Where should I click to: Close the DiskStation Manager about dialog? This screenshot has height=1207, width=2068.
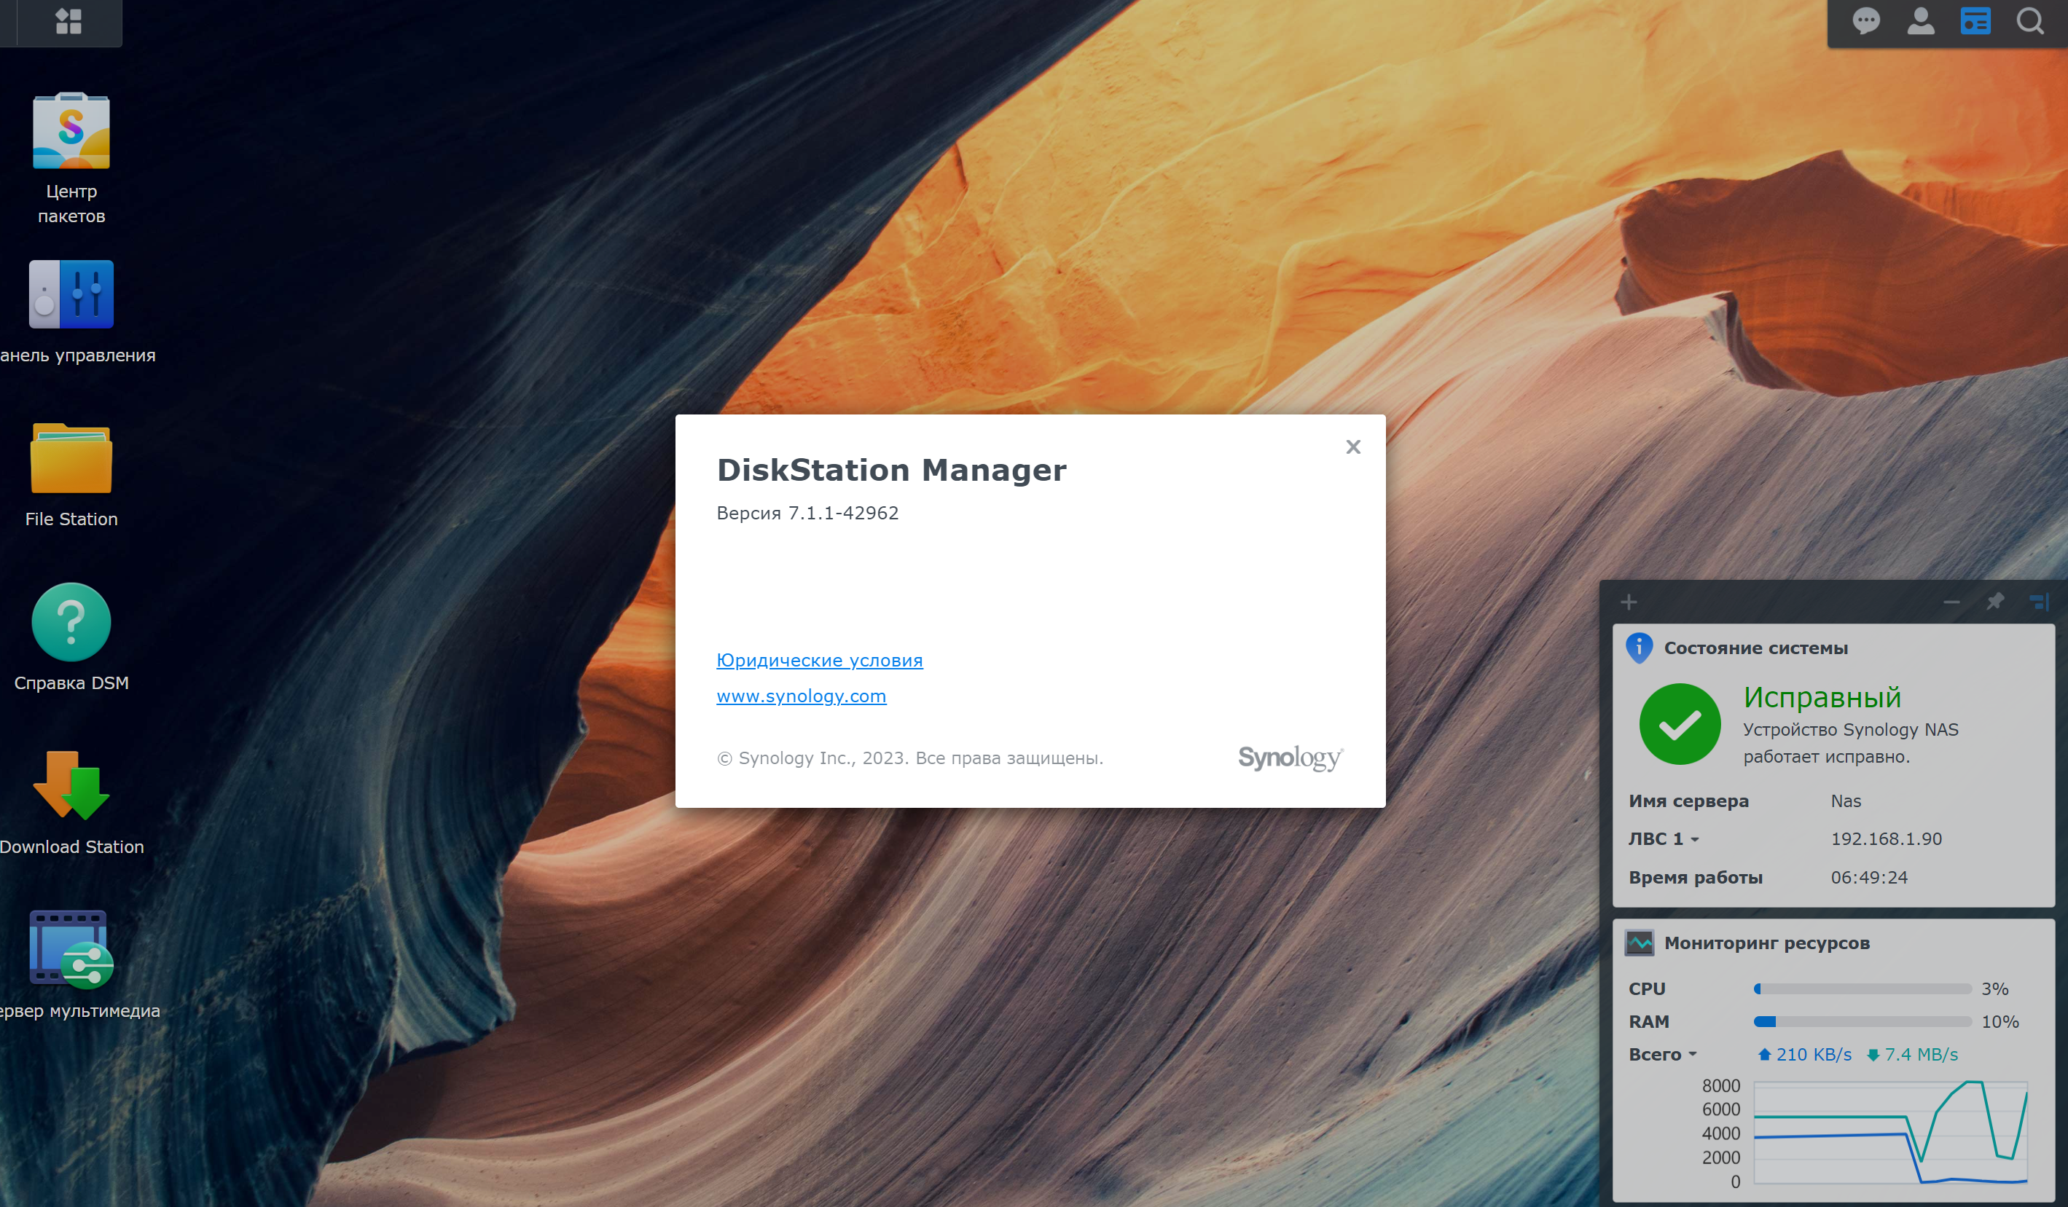(1353, 447)
